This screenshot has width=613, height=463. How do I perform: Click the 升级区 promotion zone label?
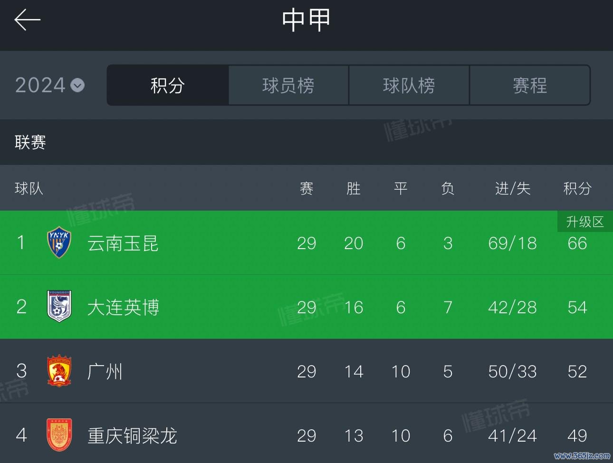[x=585, y=222]
